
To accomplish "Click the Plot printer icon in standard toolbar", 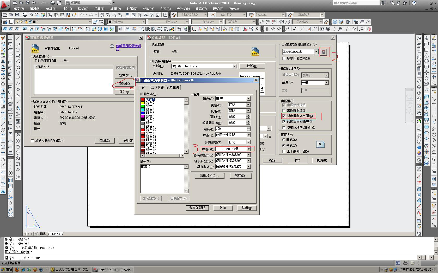I will [x=25, y=15].
